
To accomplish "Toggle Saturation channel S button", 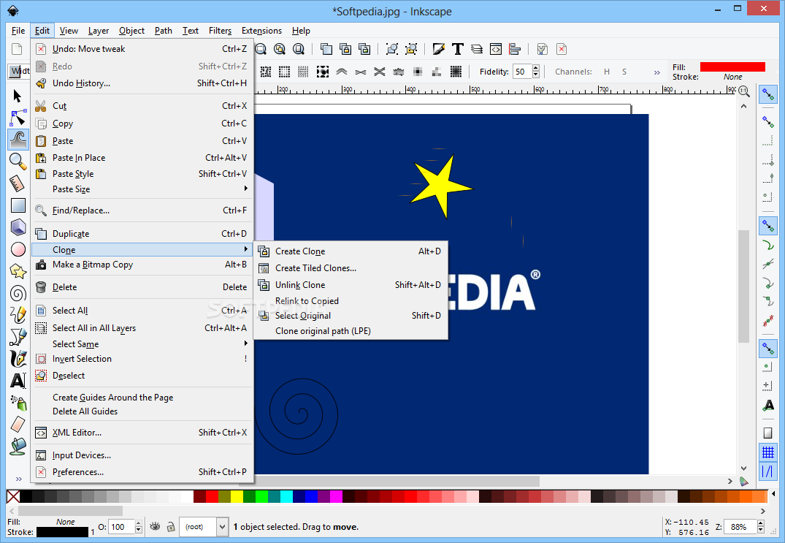I will 624,72.
